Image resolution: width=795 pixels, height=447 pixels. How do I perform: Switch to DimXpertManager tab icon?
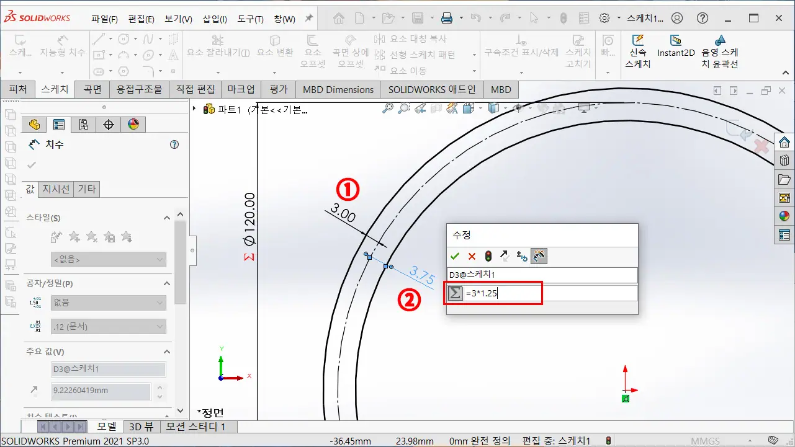[109, 125]
